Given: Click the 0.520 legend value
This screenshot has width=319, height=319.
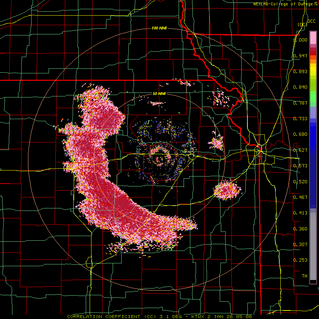Looking at the screenshot, I should (300, 182).
